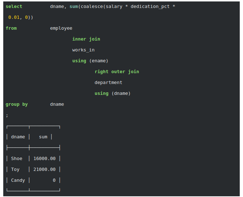Click the Candy row label

click(18, 180)
